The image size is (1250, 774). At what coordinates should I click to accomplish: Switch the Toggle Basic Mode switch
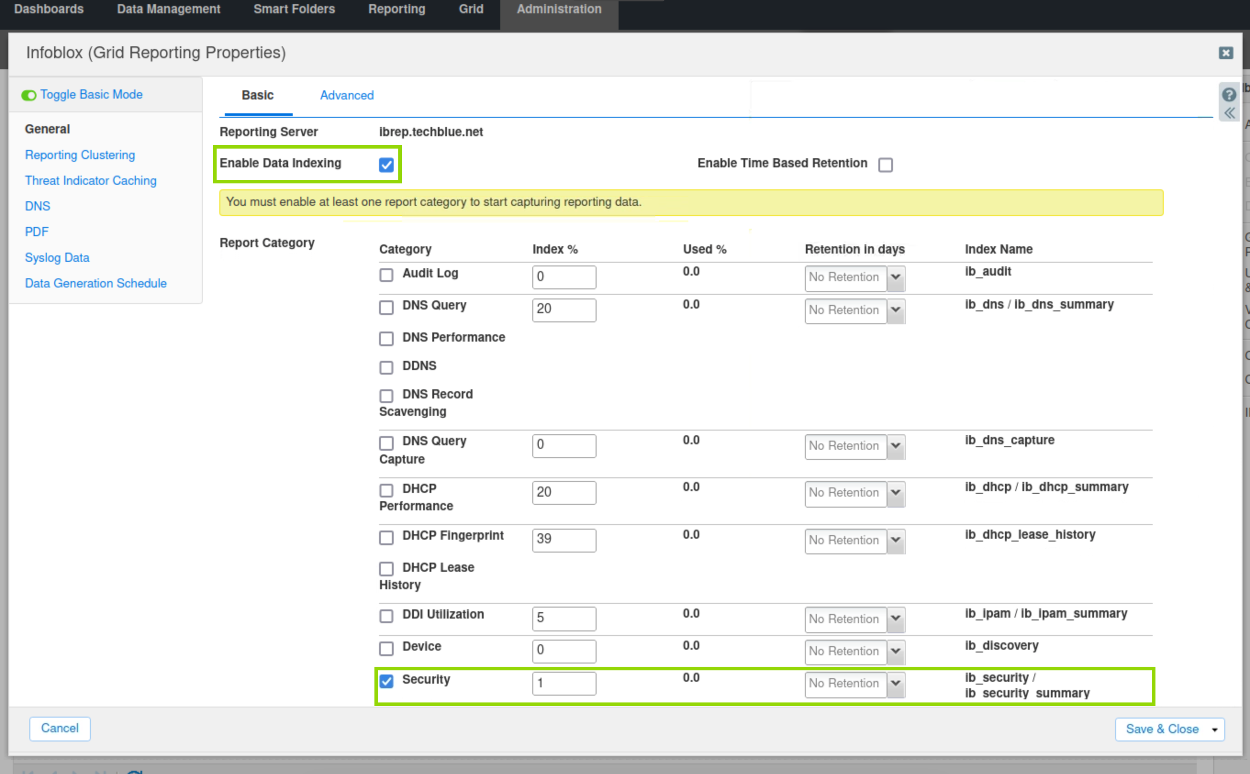pyautogui.click(x=29, y=95)
